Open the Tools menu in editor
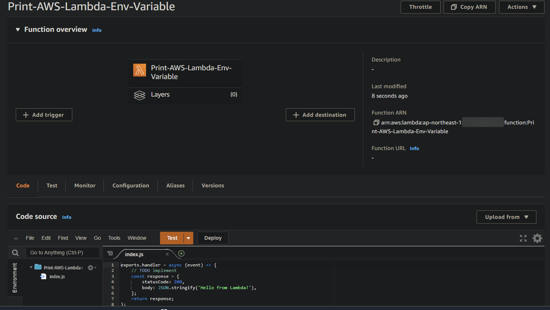Viewport: 550px width, 310px height. pos(114,238)
